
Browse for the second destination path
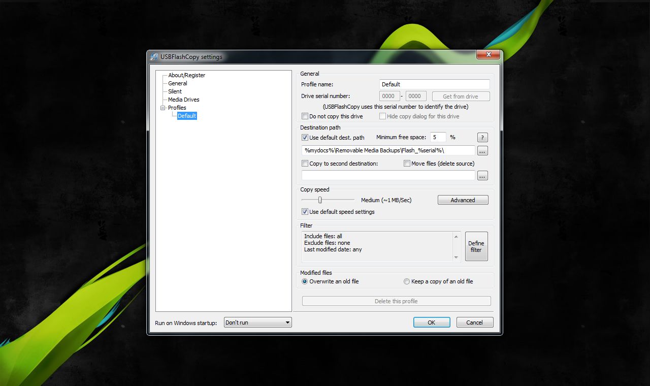[x=482, y=175]
